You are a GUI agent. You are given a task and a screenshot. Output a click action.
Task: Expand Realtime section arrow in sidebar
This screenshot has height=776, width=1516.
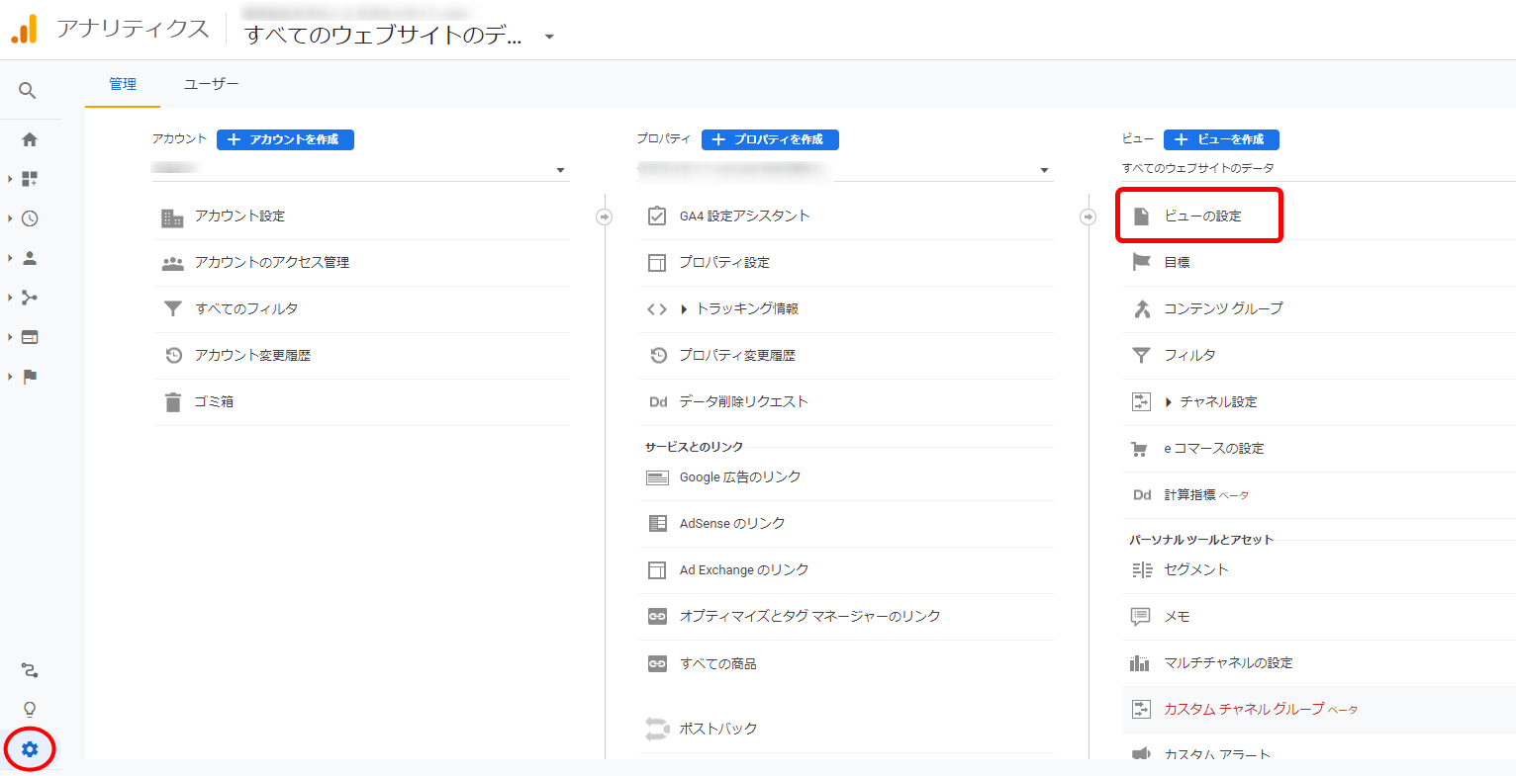coord(10,218)
